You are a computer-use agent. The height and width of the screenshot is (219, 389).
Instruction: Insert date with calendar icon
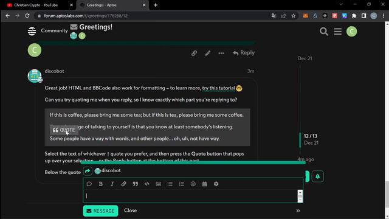point(204,184)
